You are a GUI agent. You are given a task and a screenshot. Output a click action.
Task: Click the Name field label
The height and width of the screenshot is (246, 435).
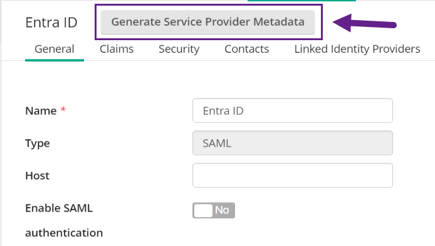41,111
